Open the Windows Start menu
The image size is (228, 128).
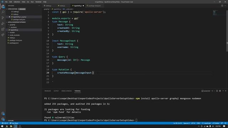point(2,126)
